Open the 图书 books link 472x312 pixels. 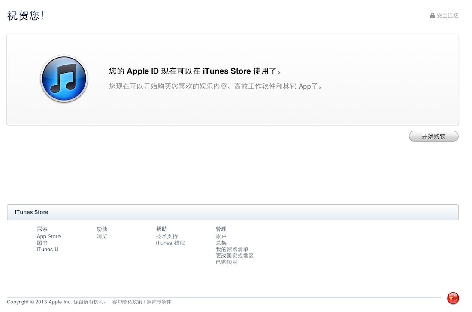(x=42, y=243)
